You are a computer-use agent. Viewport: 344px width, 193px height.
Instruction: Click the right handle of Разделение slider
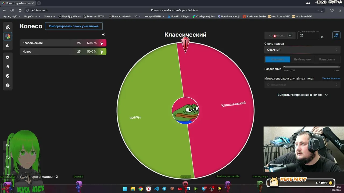tap(339, 67)
